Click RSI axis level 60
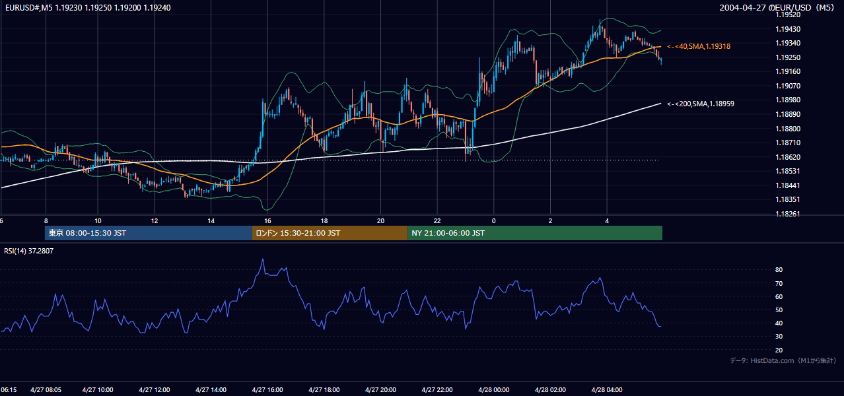844x396 pixels. pos(779,296)
